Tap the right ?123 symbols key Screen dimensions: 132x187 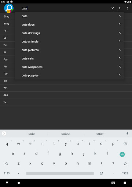pos(125,173)
